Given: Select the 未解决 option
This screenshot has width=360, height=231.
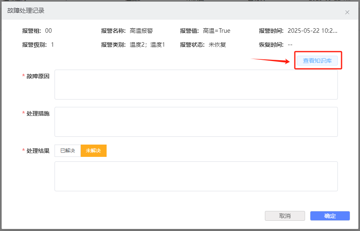Looking at the screenshot, I should tap(93, 151).
